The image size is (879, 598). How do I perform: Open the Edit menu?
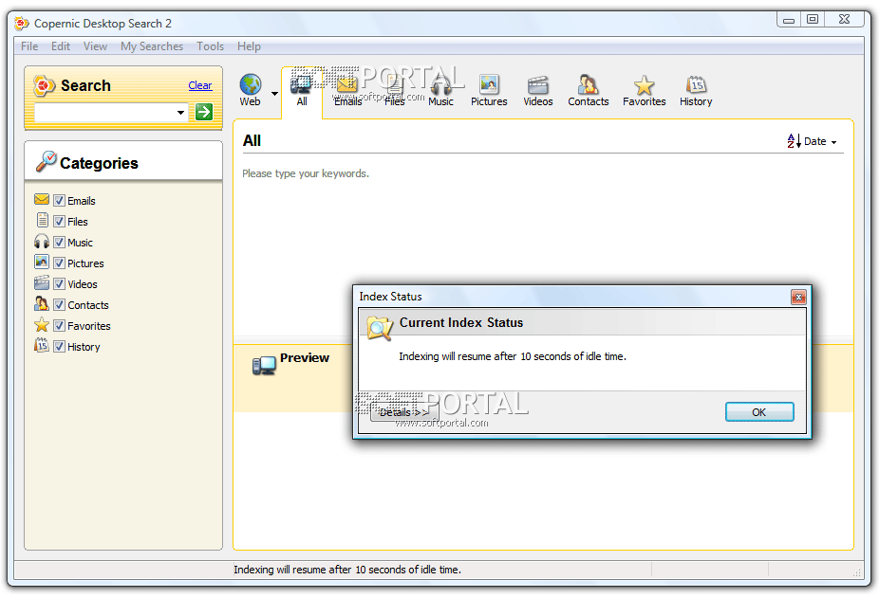pos(61,46)
